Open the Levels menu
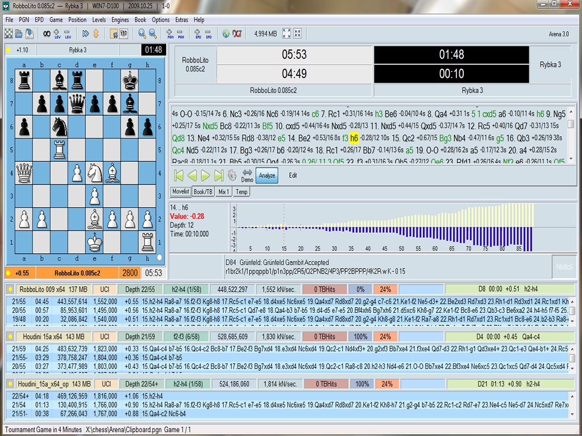582x436 pixels. coord(99,20)
